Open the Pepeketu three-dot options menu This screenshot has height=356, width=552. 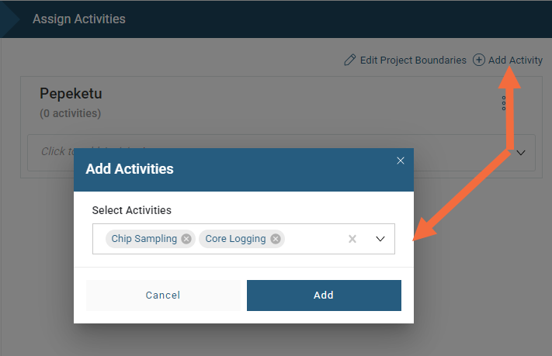[504, 103]
